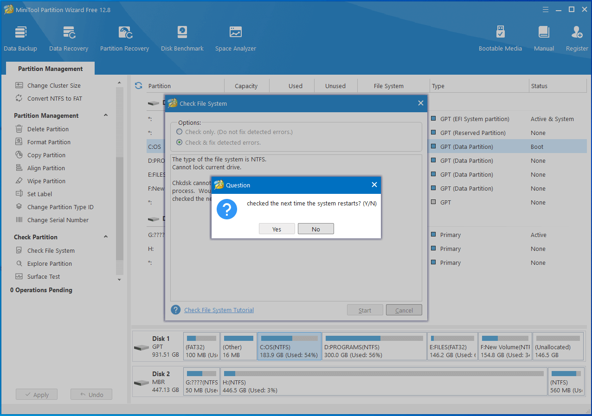
Task: Click the Undo button
Action: point(91,395)
